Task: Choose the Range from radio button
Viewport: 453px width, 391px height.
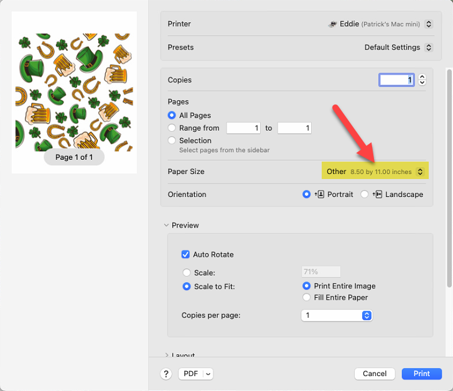Action: tap(172, 128)
